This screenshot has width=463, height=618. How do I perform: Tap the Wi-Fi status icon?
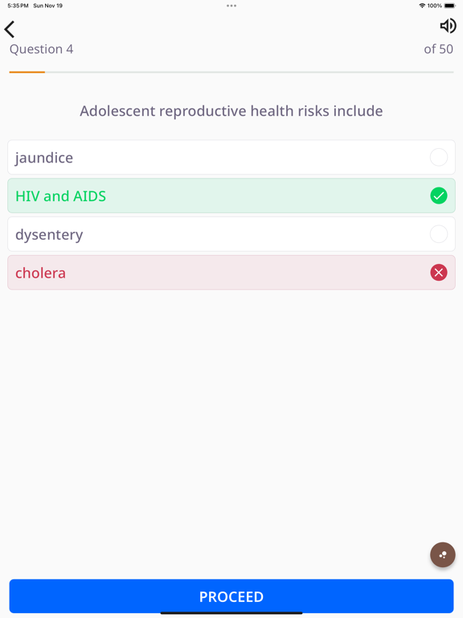(x=422, y=6)
